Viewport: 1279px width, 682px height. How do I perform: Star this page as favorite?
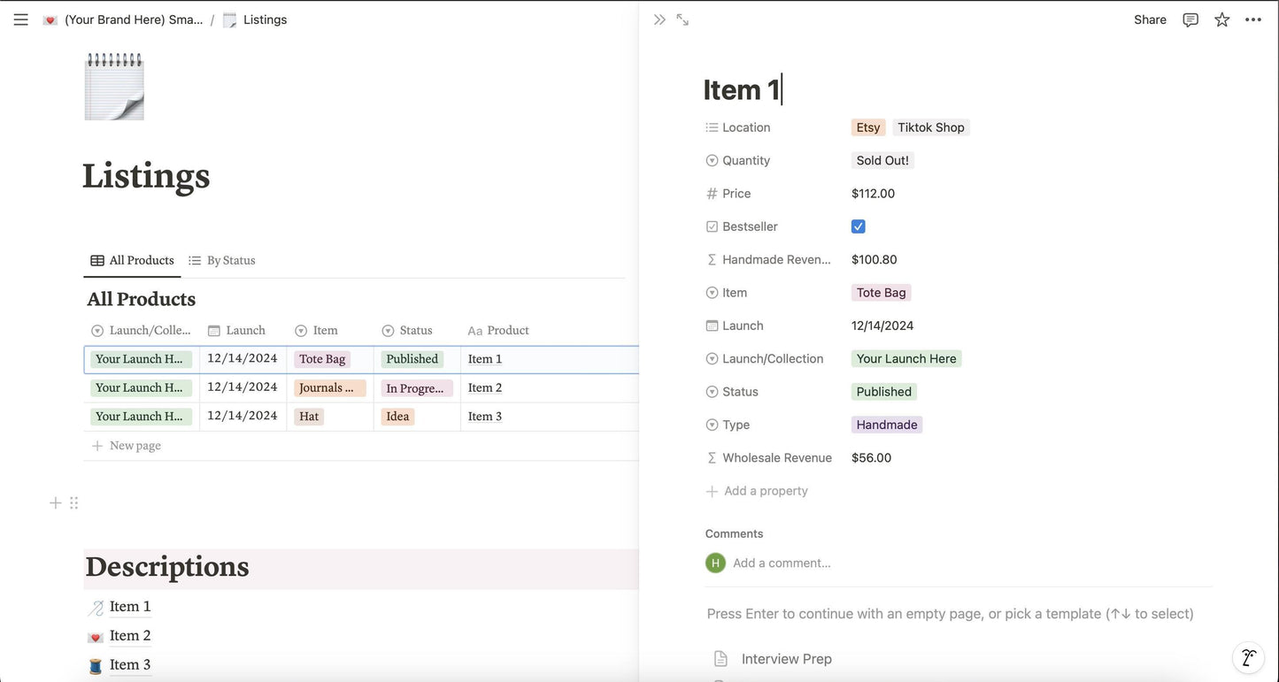point(1221,19)
